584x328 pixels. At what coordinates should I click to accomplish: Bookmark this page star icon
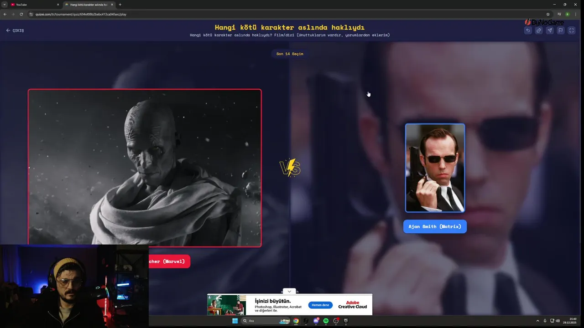point(548,14)
